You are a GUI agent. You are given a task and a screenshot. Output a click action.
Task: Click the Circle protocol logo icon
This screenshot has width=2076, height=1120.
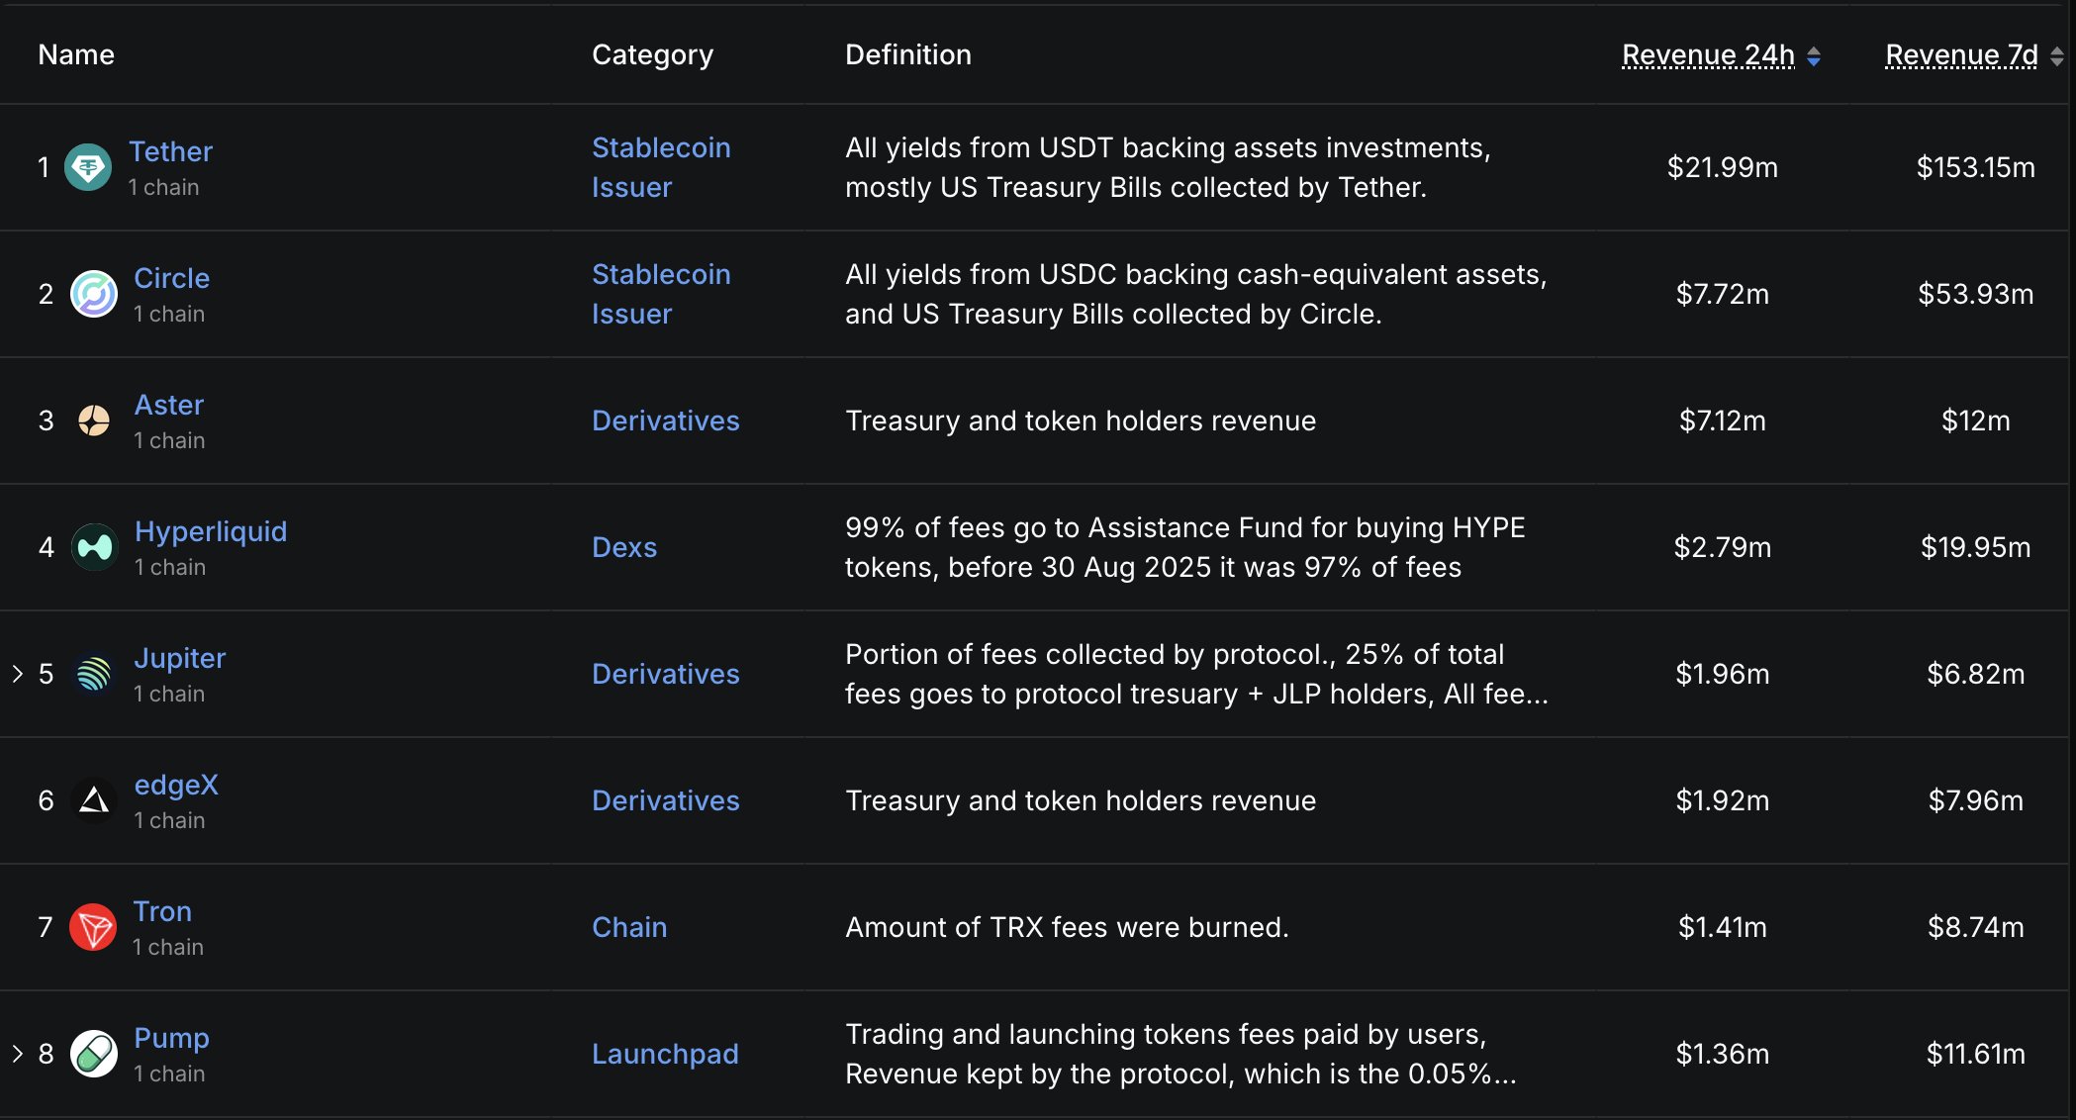coord(94,294)
